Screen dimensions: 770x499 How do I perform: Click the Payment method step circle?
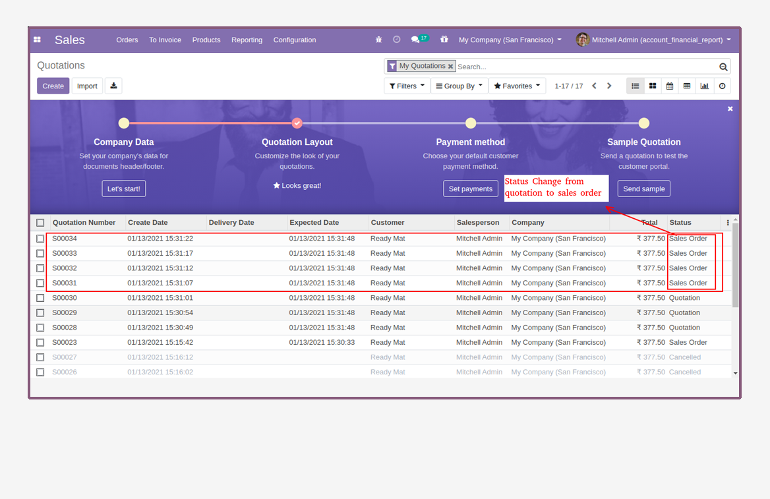click(x=471, y=123)
